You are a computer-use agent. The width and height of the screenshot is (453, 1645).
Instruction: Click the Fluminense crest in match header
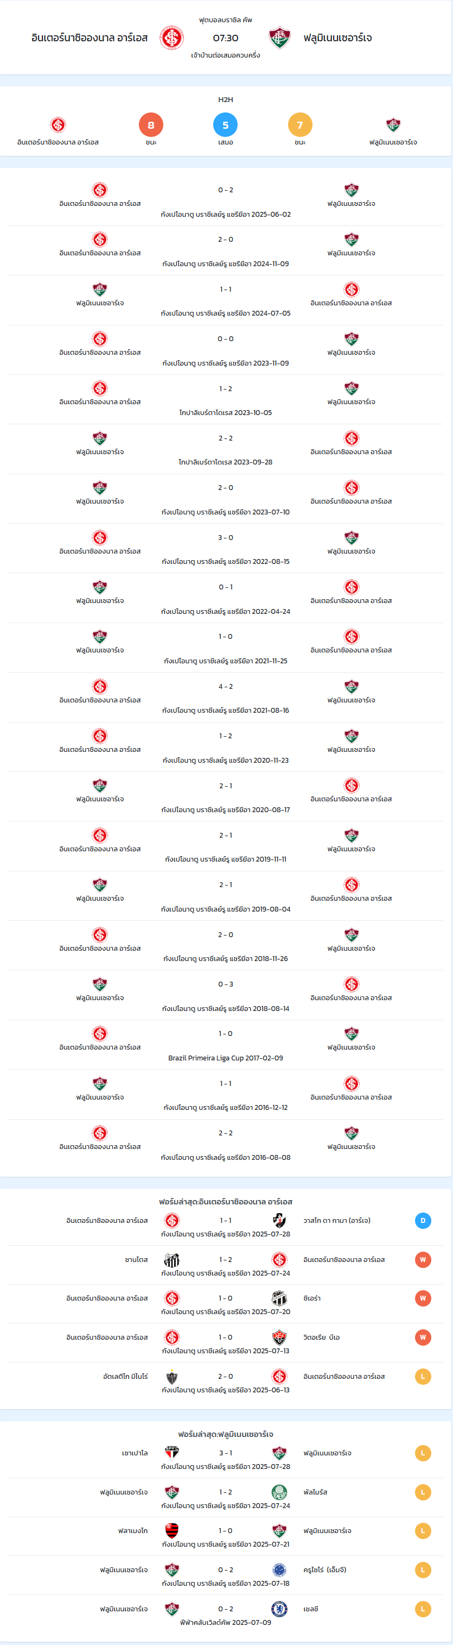[279, 37]
